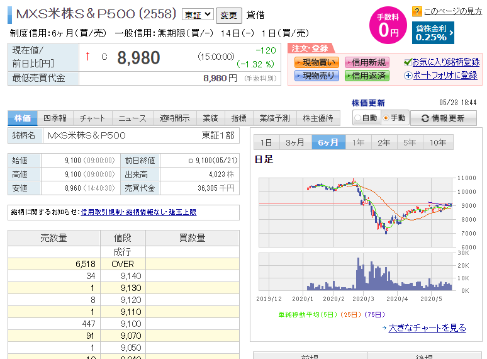Switch to the 指標 tab
Viewport: 487px width, 359px height.
point(239,118)
